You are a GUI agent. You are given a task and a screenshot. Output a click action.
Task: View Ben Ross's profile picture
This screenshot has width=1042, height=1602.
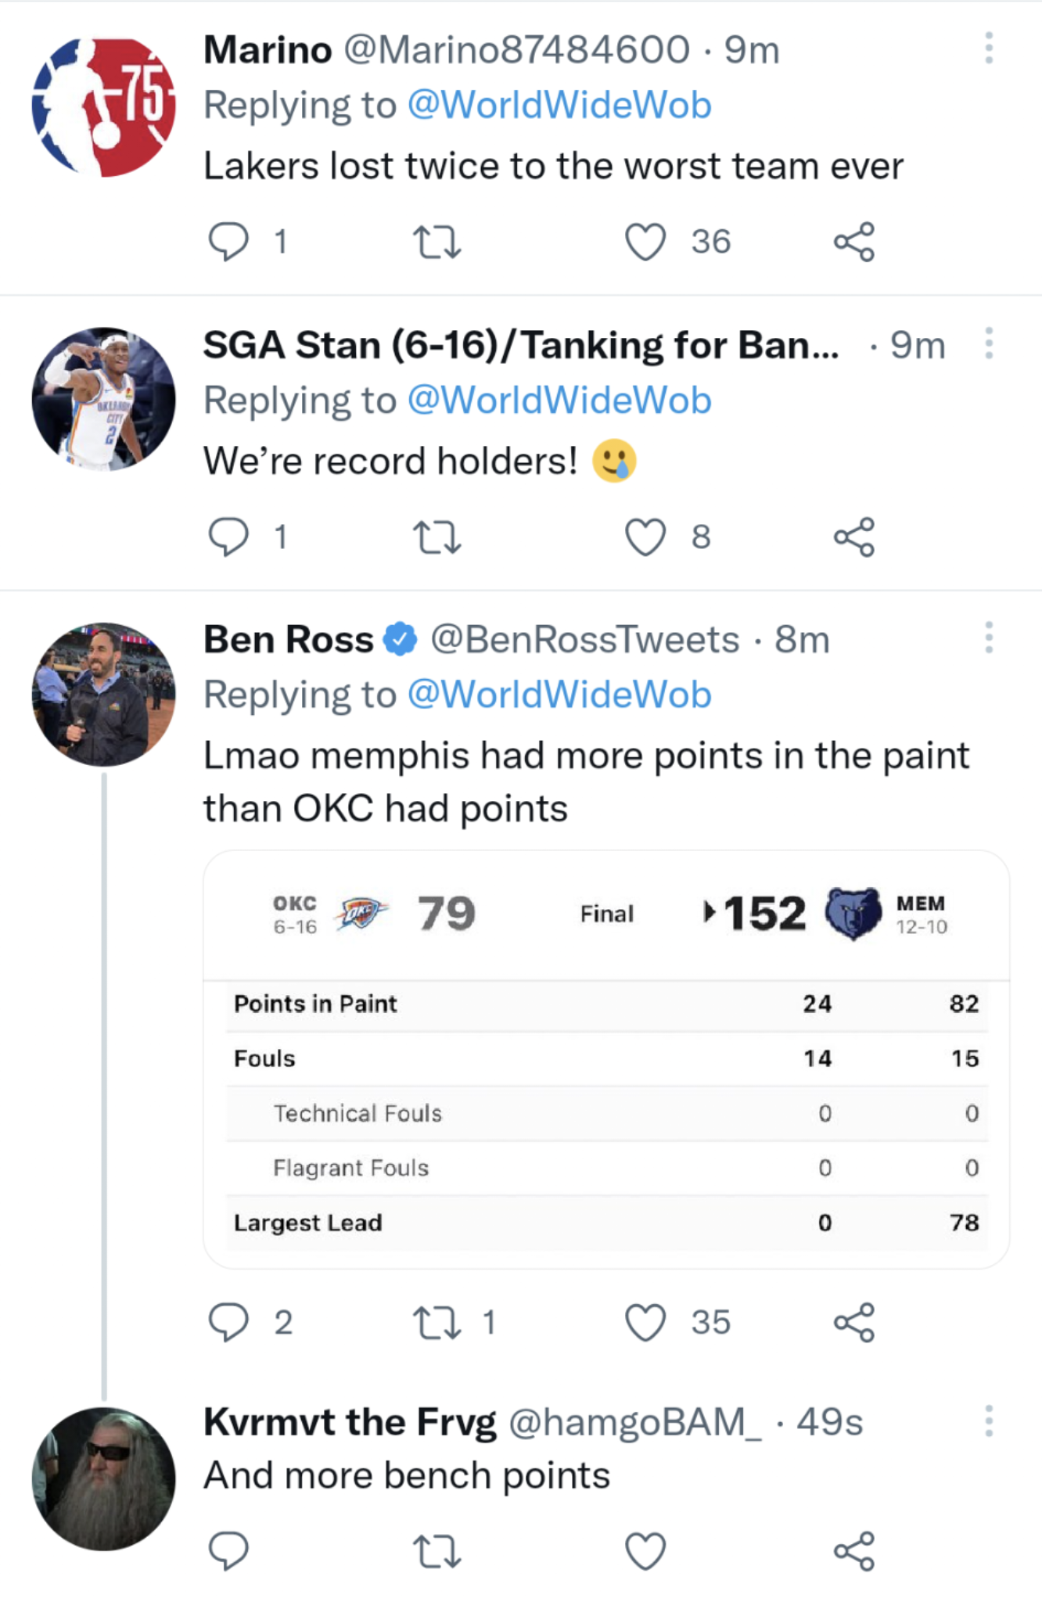(104, 695)
